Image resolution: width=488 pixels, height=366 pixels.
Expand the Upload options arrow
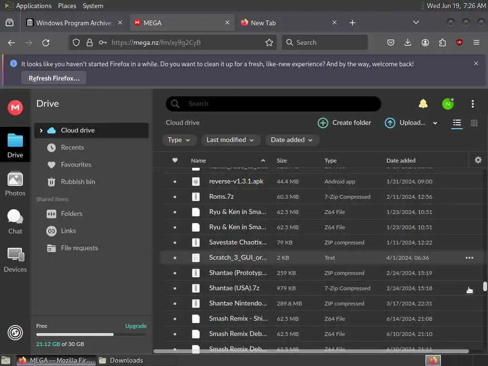435,123
